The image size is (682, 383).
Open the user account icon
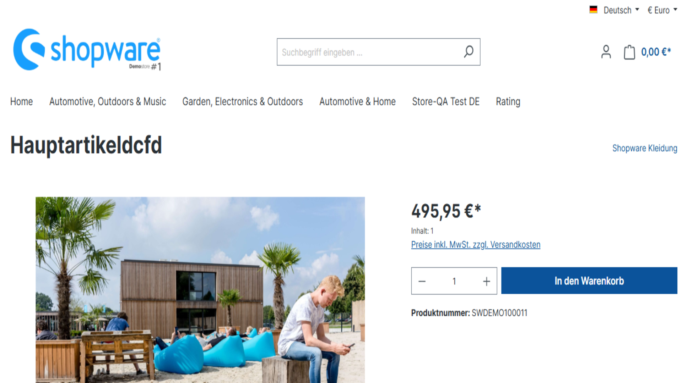point(606,52)
